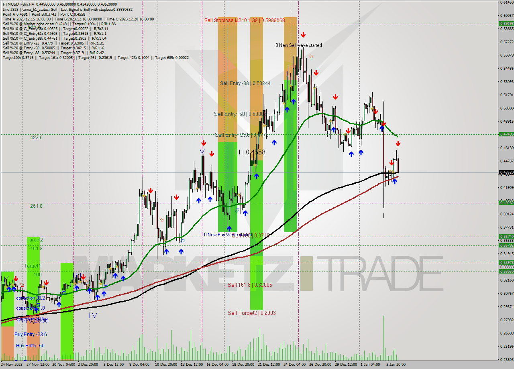This screenshot has height=369, width=514.
Task: Click the green 0.59198 price level tag
Action: tap(506, 23)
